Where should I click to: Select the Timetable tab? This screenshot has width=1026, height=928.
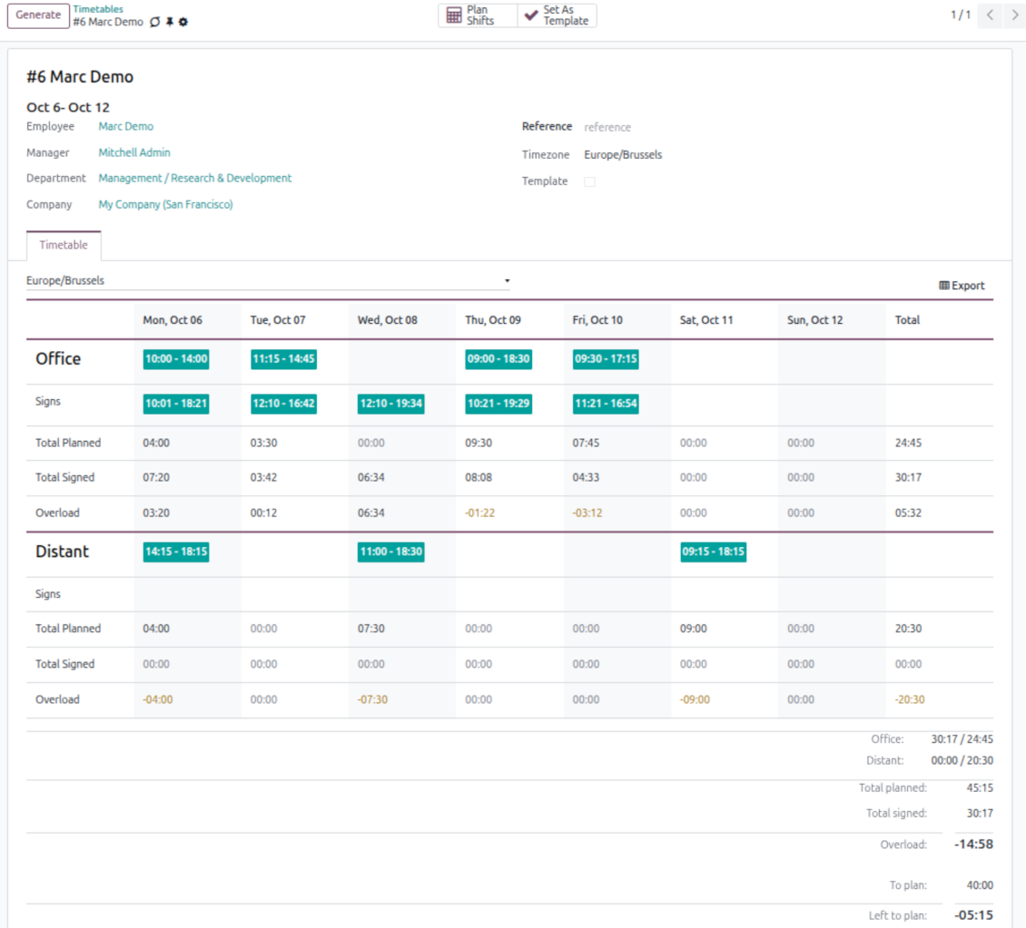pos(64,245)
